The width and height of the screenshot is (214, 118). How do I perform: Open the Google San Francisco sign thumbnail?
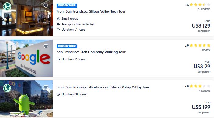click(x=26, y=58)
